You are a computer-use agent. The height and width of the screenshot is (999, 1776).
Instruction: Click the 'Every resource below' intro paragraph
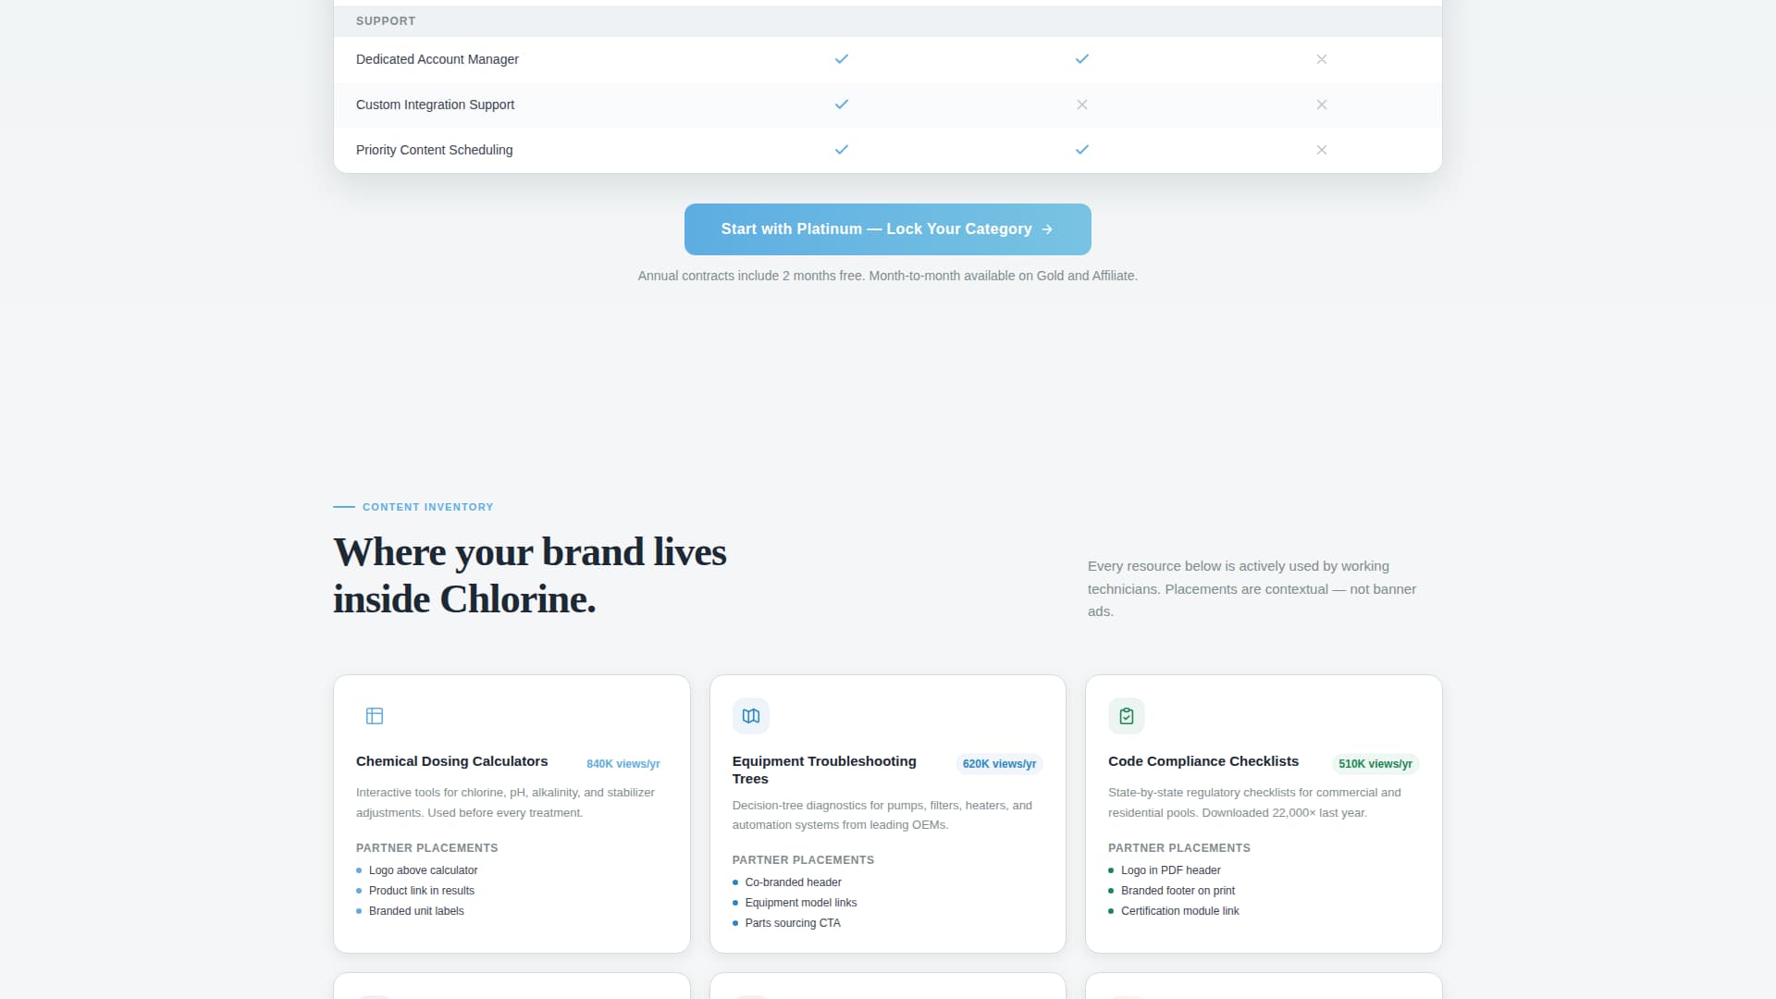click(1252, 589)
